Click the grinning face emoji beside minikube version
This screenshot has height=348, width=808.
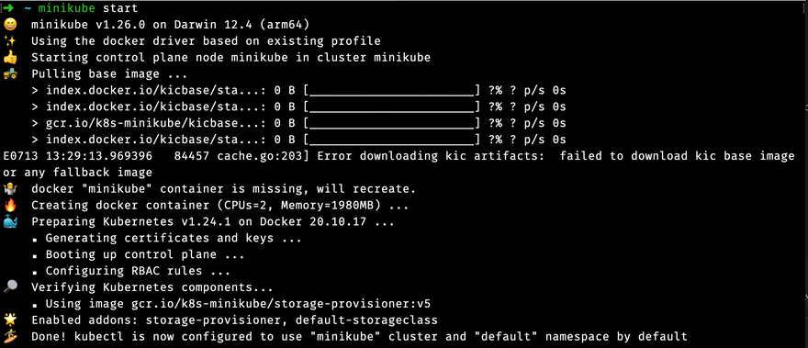pos(10,25)
